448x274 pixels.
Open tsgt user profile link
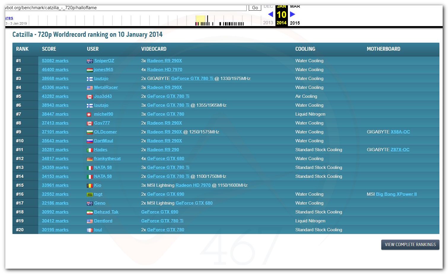[x=98, y=194]
